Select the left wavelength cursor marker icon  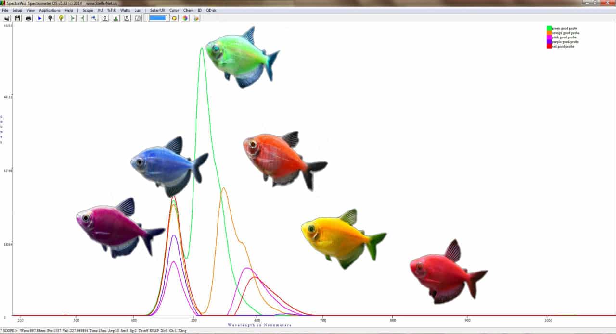pos(73,18)
